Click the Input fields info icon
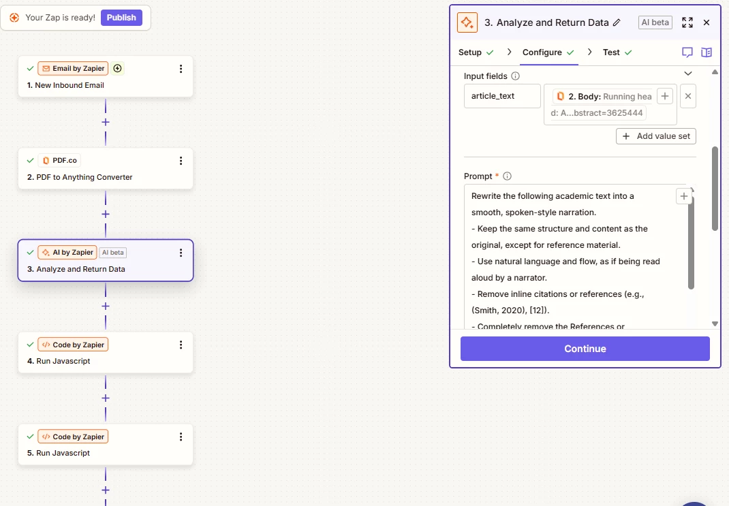The width and height of the screenshot is (729, 506). 515,76
